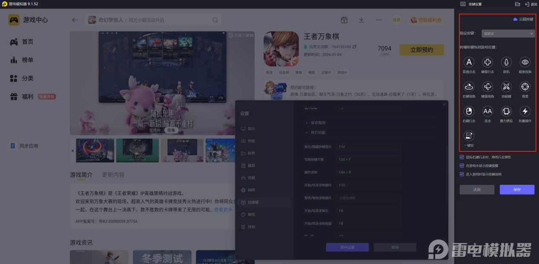Select the 扳机 trigger key icon
This screenshot has height=264, width=539.
point(506,62)
